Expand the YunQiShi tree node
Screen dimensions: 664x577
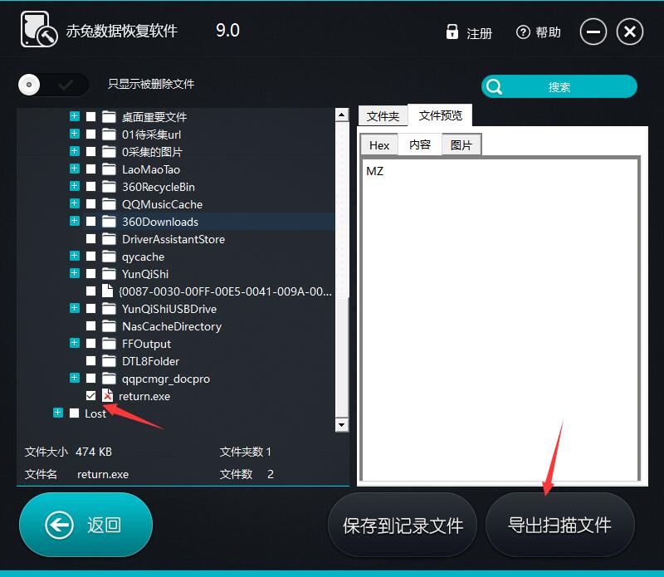[x=75, y=274]
